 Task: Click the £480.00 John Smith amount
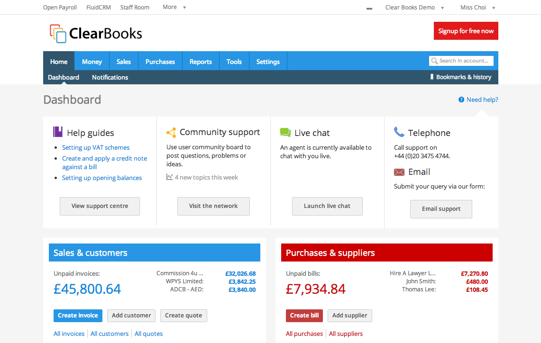tap(477, 281)
